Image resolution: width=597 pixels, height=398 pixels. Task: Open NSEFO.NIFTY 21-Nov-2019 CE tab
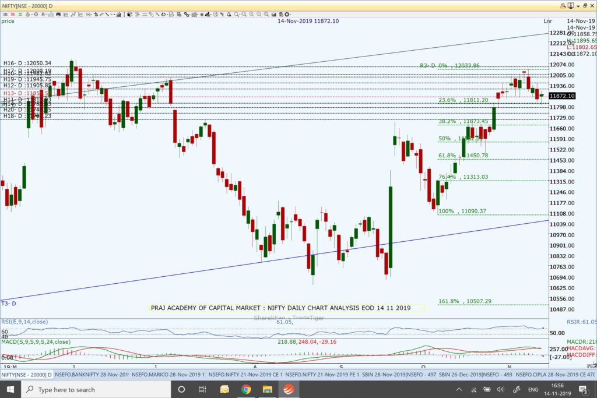click(245, 375)
